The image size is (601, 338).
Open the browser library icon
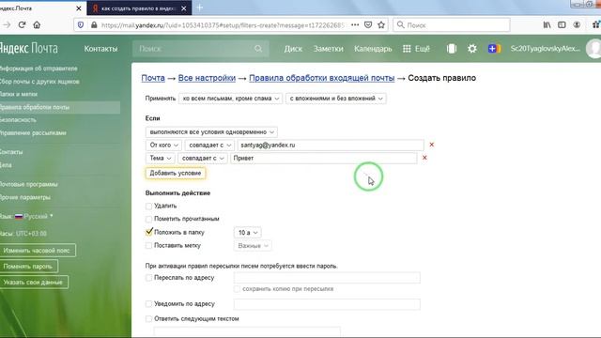547,25
